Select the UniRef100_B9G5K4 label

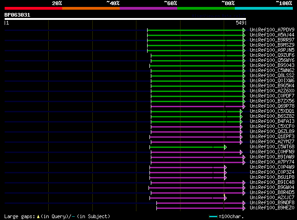coord(272,86)
